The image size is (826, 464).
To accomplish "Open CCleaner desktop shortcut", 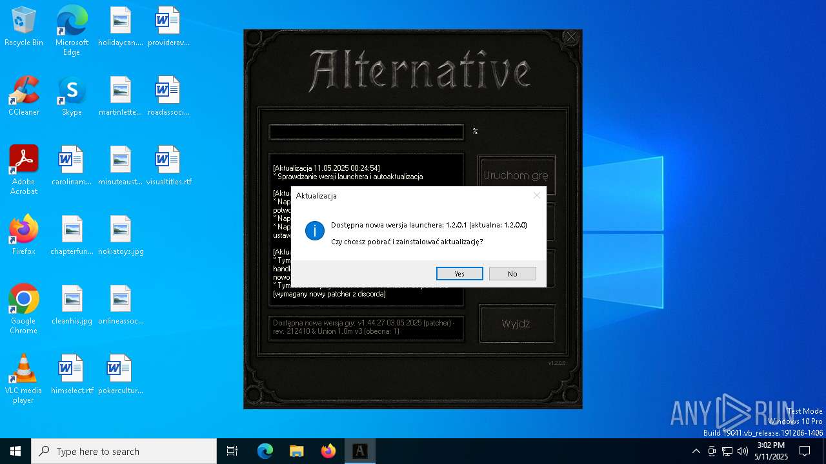I will point(24,97).
